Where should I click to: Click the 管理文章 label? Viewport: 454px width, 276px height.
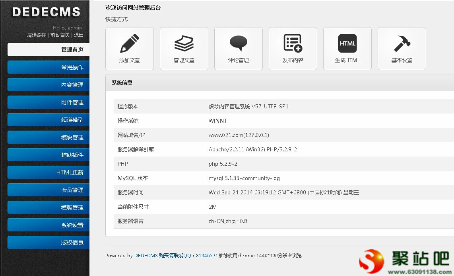(x=184, y=60)
